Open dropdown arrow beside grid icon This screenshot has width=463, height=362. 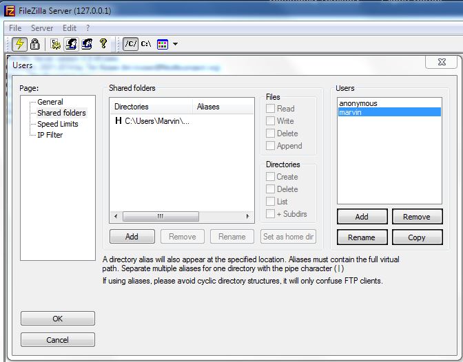pyautogui.click(x=175, y=44)
